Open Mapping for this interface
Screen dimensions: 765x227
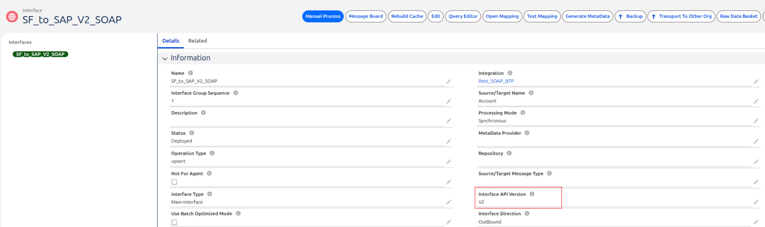click(x=502, y=16)
